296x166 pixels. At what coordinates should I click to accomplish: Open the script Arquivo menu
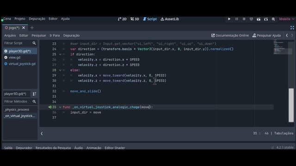pos(10,36)
